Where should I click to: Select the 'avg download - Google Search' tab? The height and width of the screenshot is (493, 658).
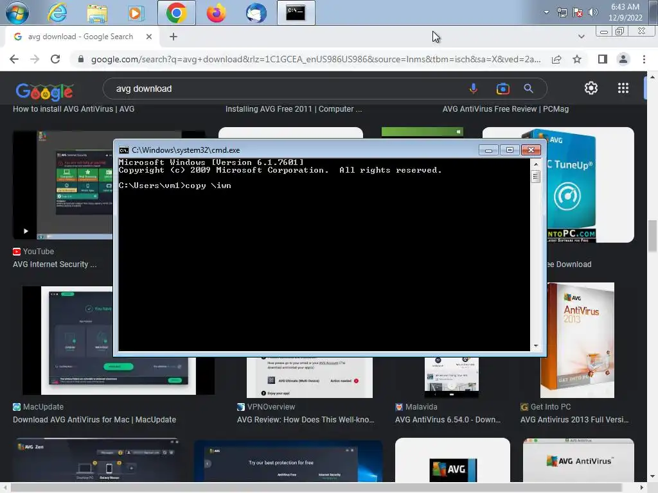pos(80,37)
